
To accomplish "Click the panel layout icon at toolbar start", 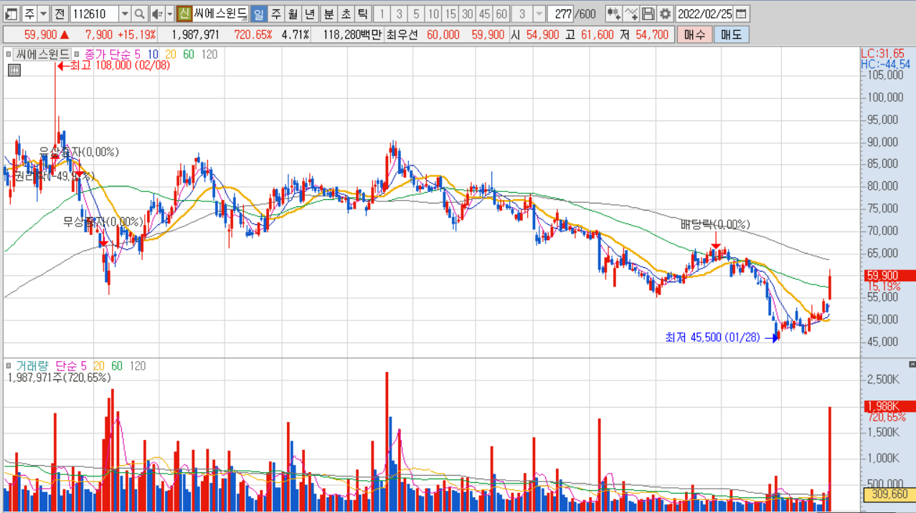I will coord(11,14).
